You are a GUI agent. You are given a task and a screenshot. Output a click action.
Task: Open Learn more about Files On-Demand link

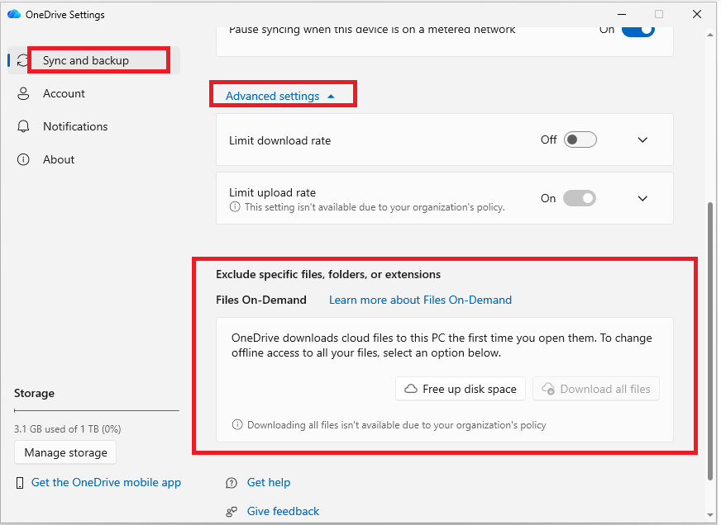420,300
